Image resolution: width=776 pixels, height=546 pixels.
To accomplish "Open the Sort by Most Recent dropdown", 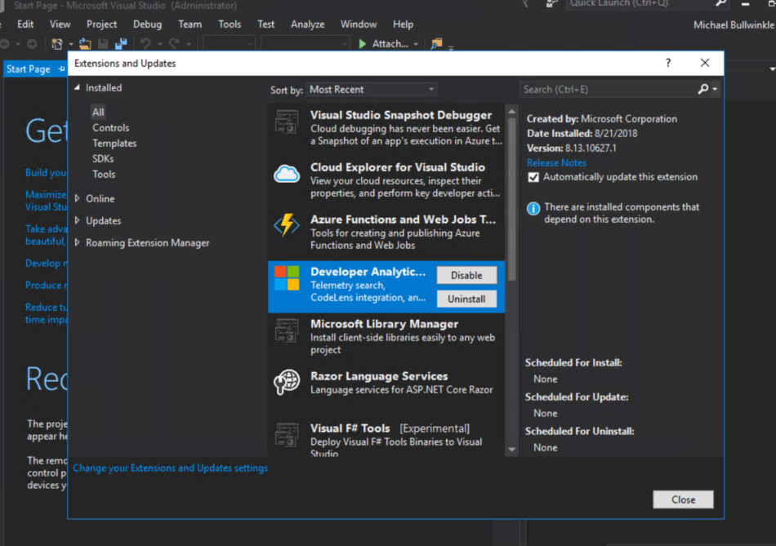I will point(372,90).
